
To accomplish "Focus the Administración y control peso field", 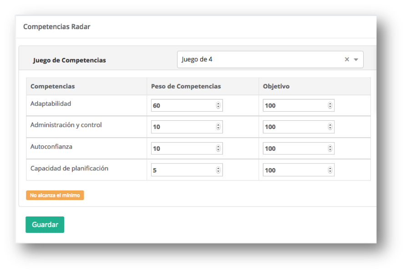I will (187, 127).
